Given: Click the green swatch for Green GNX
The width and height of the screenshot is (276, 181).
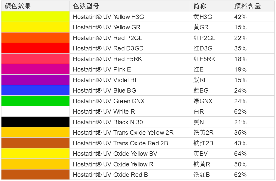Looking at the screenshot, I should coord(35,101).
